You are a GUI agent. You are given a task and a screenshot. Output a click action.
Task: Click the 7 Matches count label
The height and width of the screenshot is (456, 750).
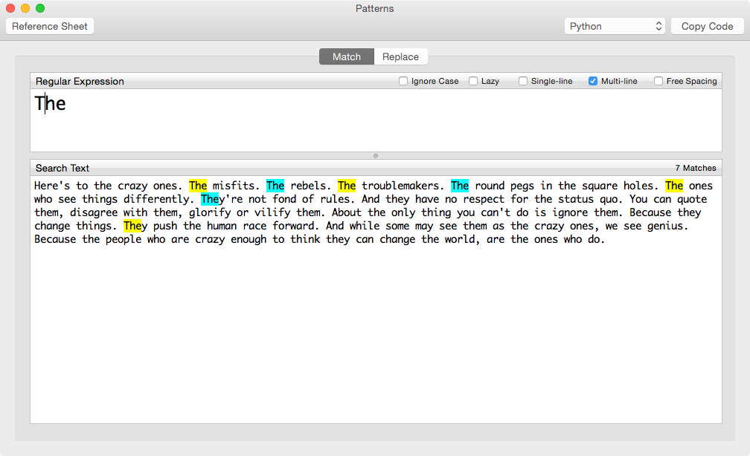(696, 168)
